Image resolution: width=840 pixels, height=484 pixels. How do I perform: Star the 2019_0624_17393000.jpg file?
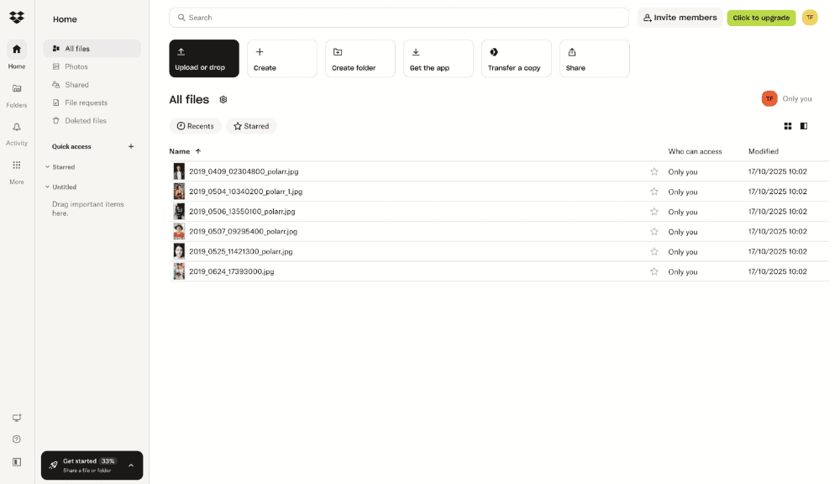[x=654, y=271]
